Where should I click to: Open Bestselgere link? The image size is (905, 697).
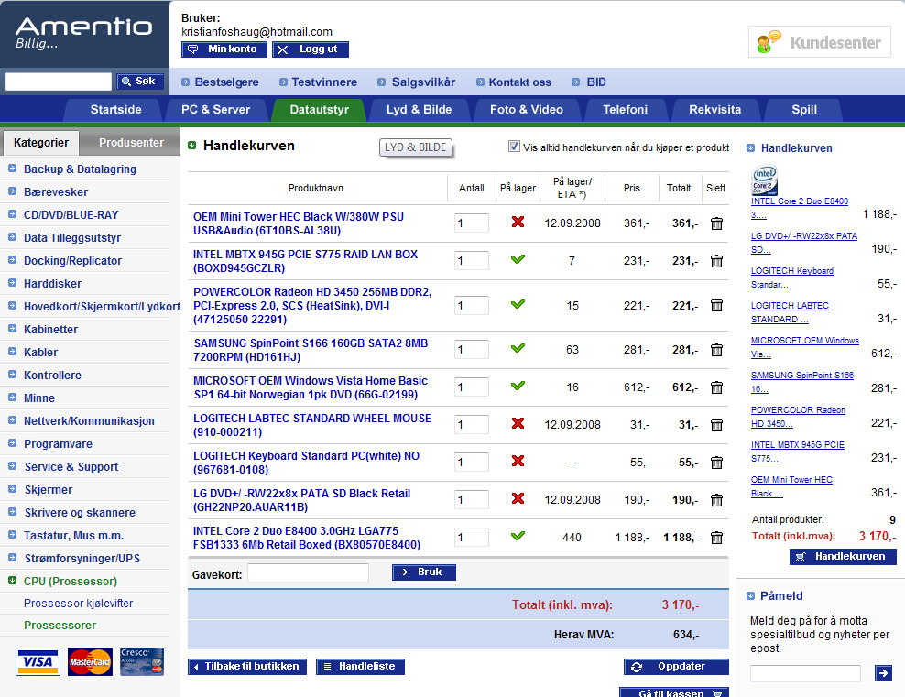(226, 82)
